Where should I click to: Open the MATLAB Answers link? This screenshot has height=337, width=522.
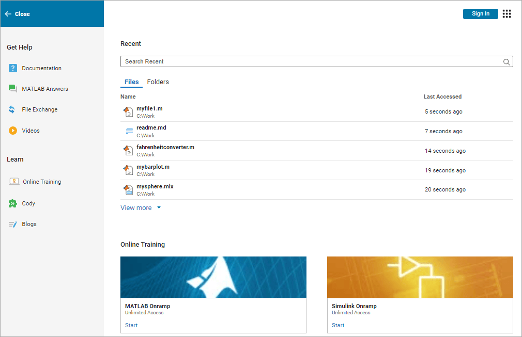click(45, 89)
